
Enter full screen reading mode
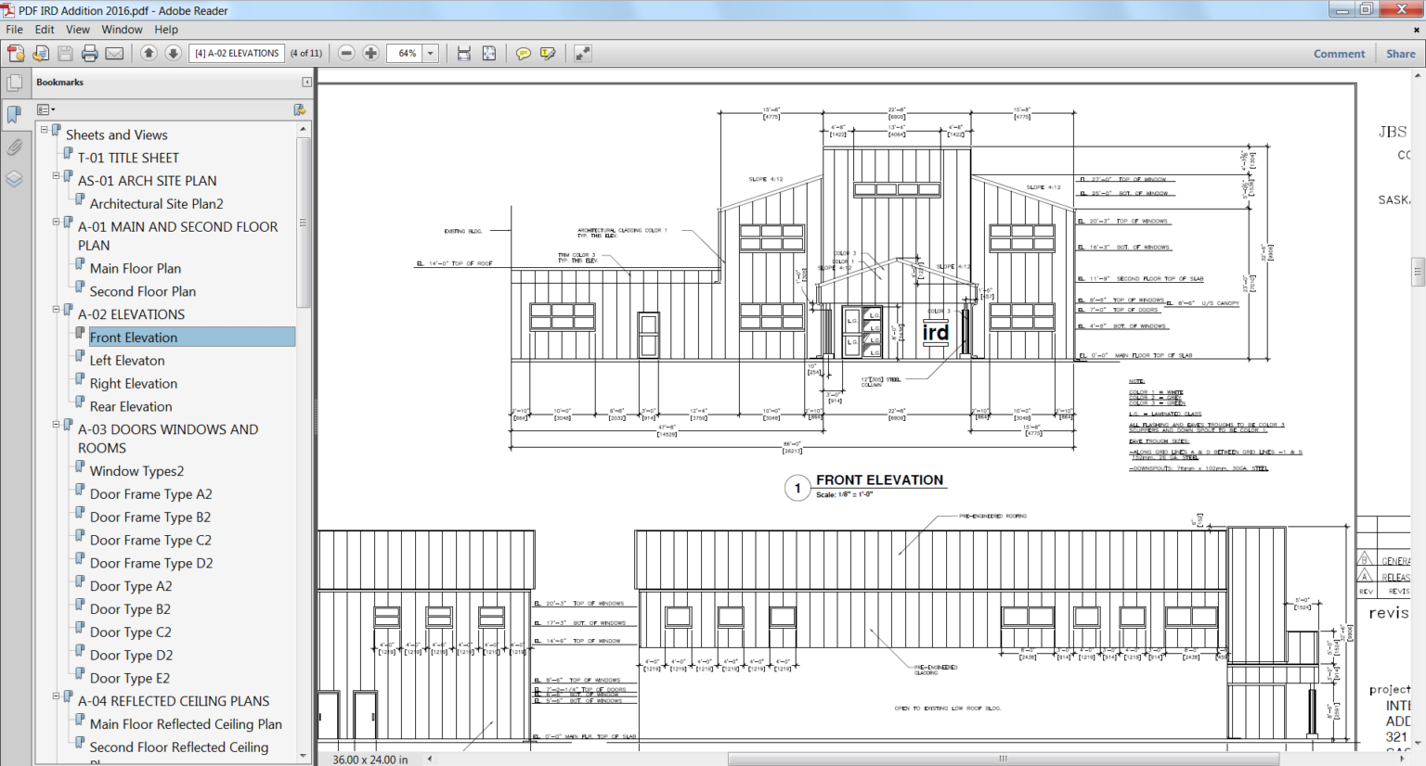(582, 53)
